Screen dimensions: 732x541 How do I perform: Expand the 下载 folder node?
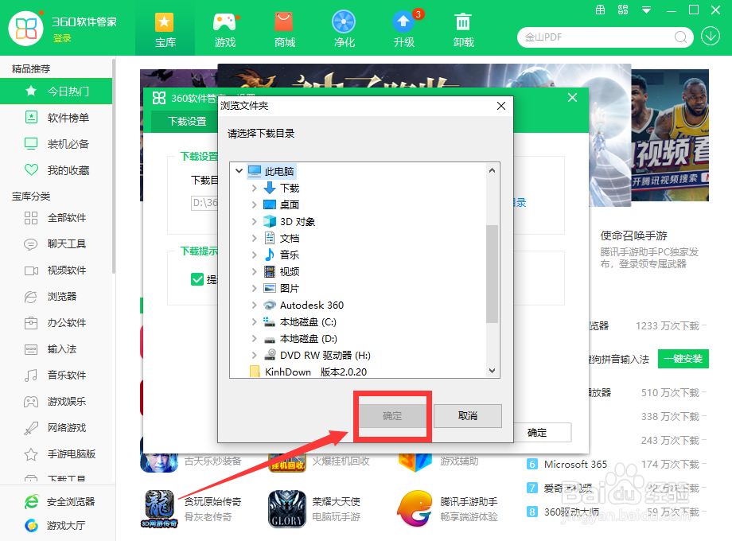pos(254,188)
